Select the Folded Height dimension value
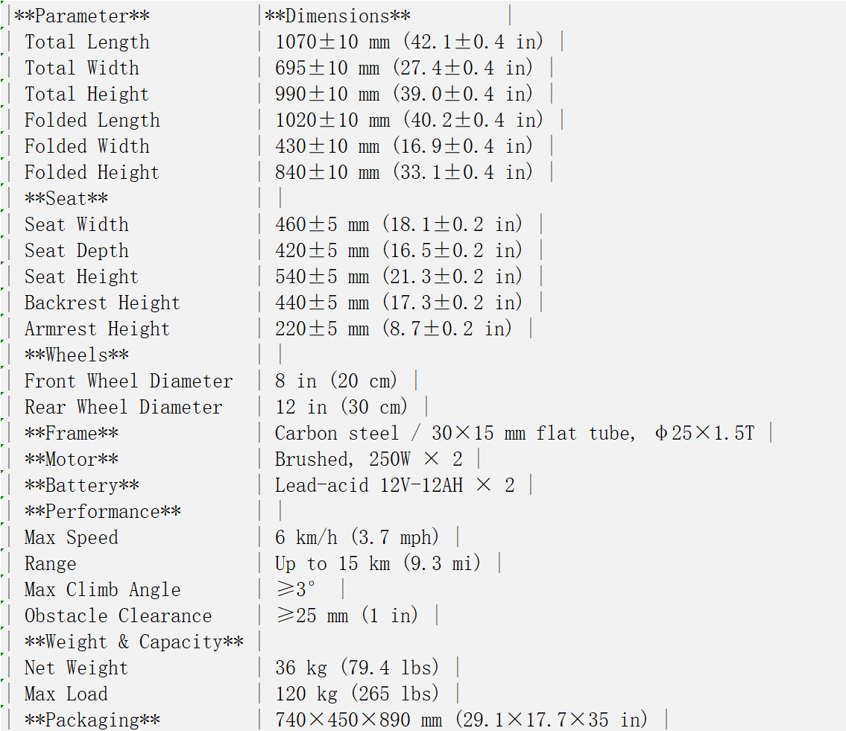846x731 pixels. [403, 173]
